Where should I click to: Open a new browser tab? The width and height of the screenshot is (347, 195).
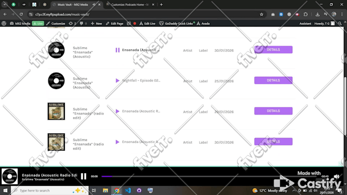[x=161, y=5]
